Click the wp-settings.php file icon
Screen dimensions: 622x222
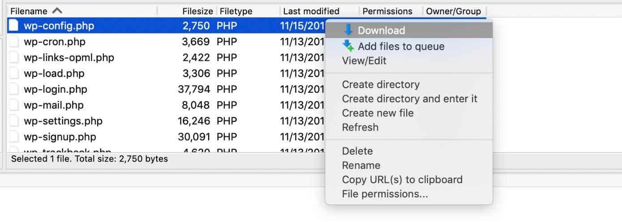[x=14, y=121]
